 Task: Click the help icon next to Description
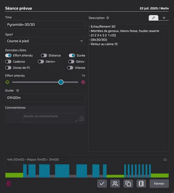click(108, 18)
